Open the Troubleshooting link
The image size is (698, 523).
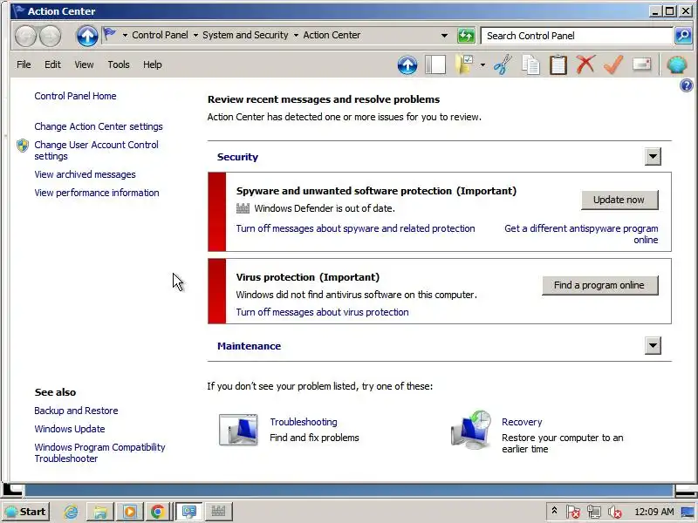coord(303,422)
